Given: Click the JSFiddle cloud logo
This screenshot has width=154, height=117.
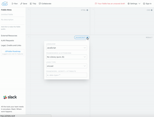Looking at the screenshot, I should 4,4.
